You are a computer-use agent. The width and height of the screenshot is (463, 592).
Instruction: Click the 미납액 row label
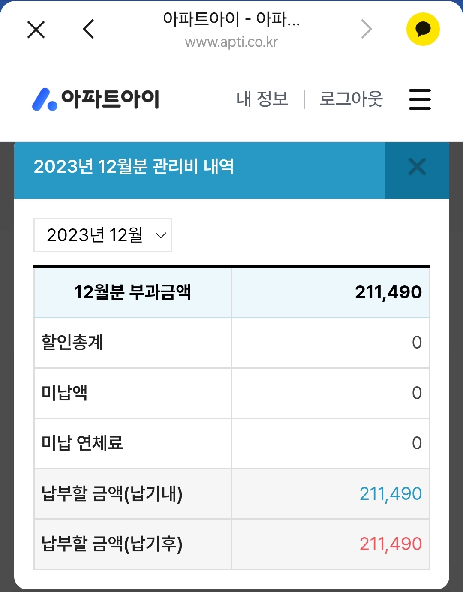(x=65, y=393)
